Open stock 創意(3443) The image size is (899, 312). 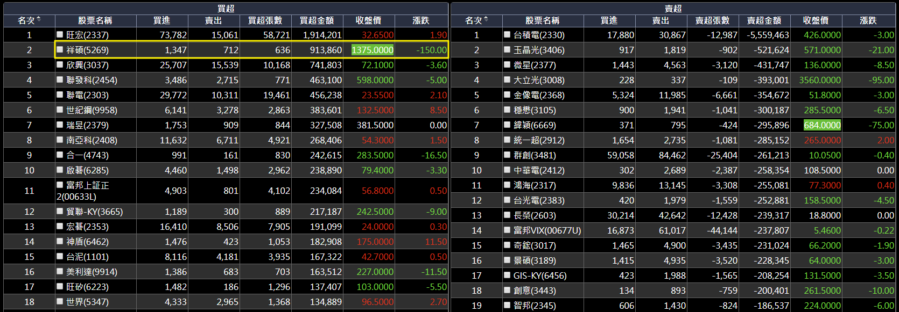click(x=535, y=291)
